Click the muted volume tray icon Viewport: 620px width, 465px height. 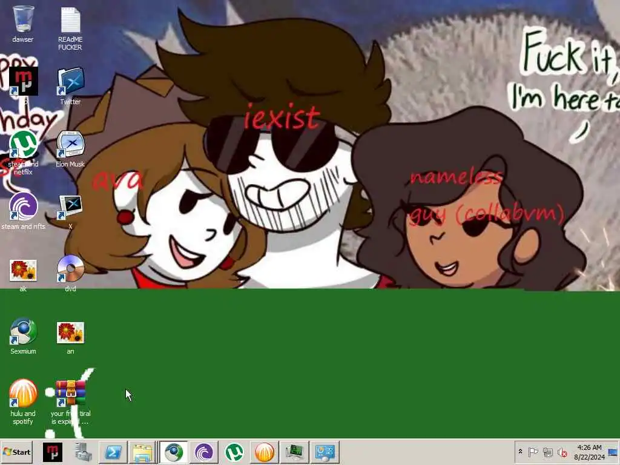562,452
